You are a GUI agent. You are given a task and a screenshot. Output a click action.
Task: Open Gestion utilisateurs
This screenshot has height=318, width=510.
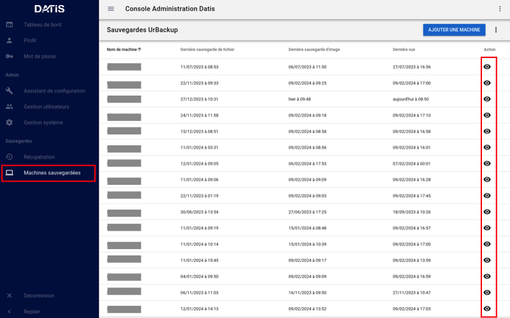coord(46,106)
